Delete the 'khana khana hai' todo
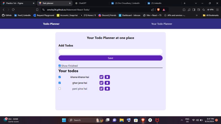This screenshot has width=221, height=124. coord(107,77)
